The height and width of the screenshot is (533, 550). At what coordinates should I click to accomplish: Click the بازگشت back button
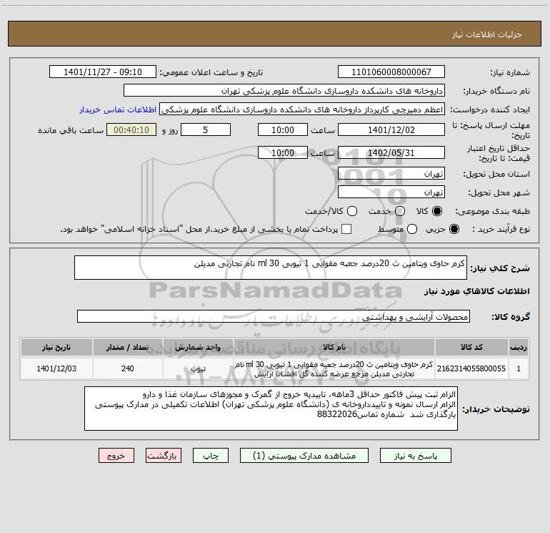164,455
